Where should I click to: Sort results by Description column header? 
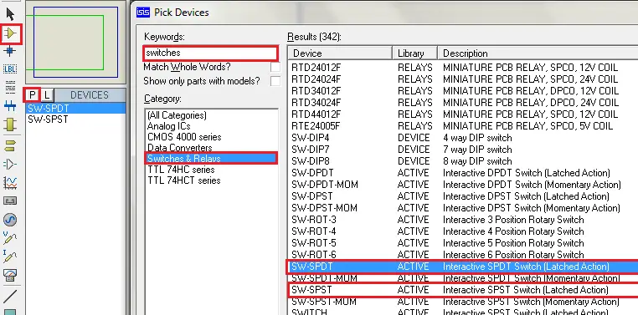(538, 53)
